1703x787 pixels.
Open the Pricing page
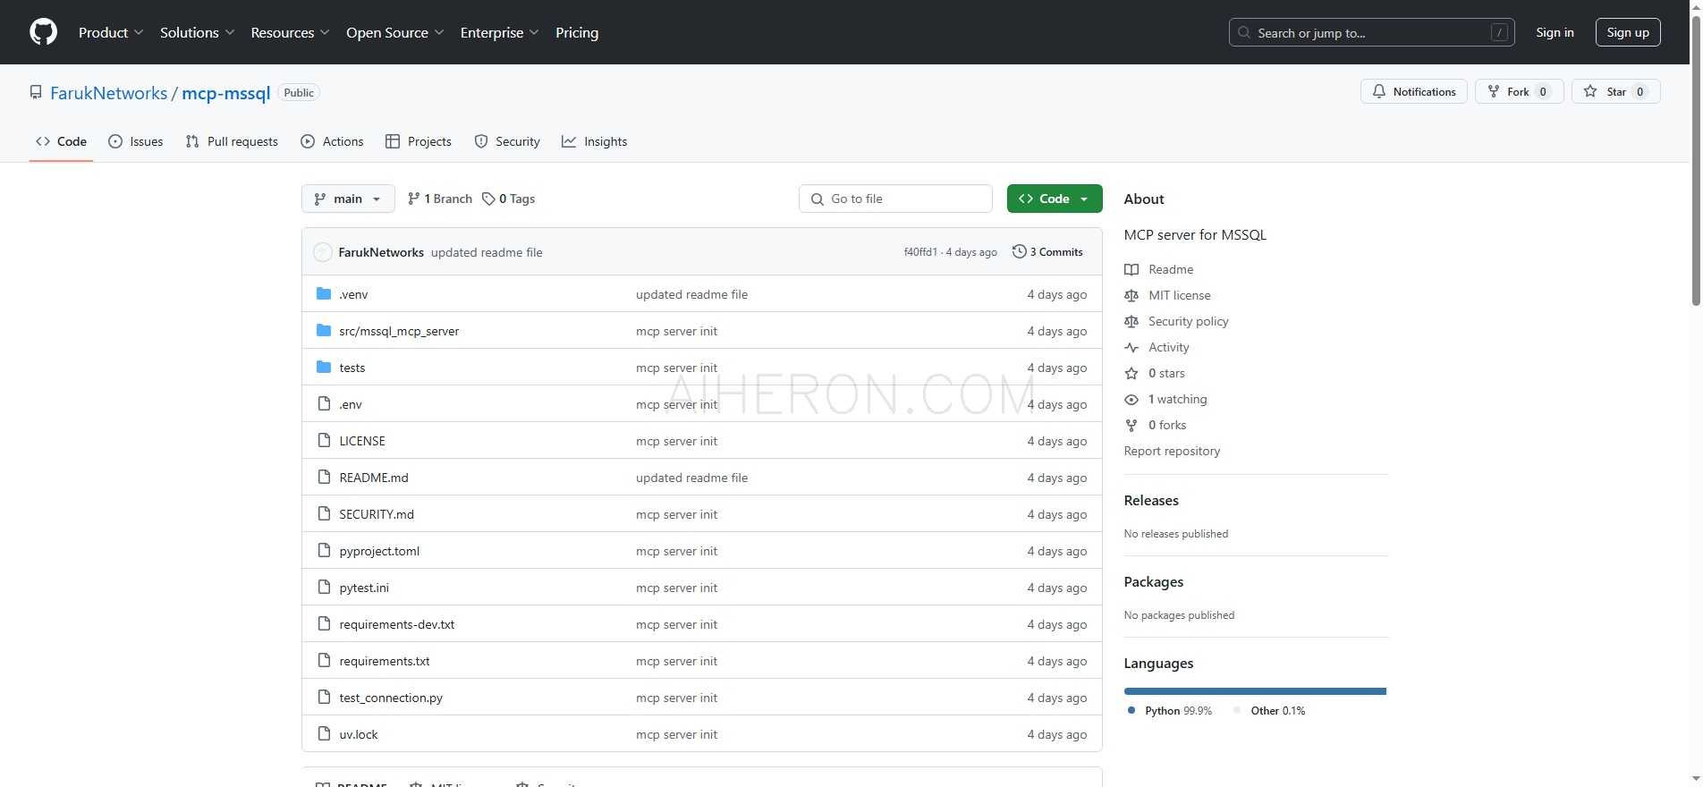click(x=577, y=32)
